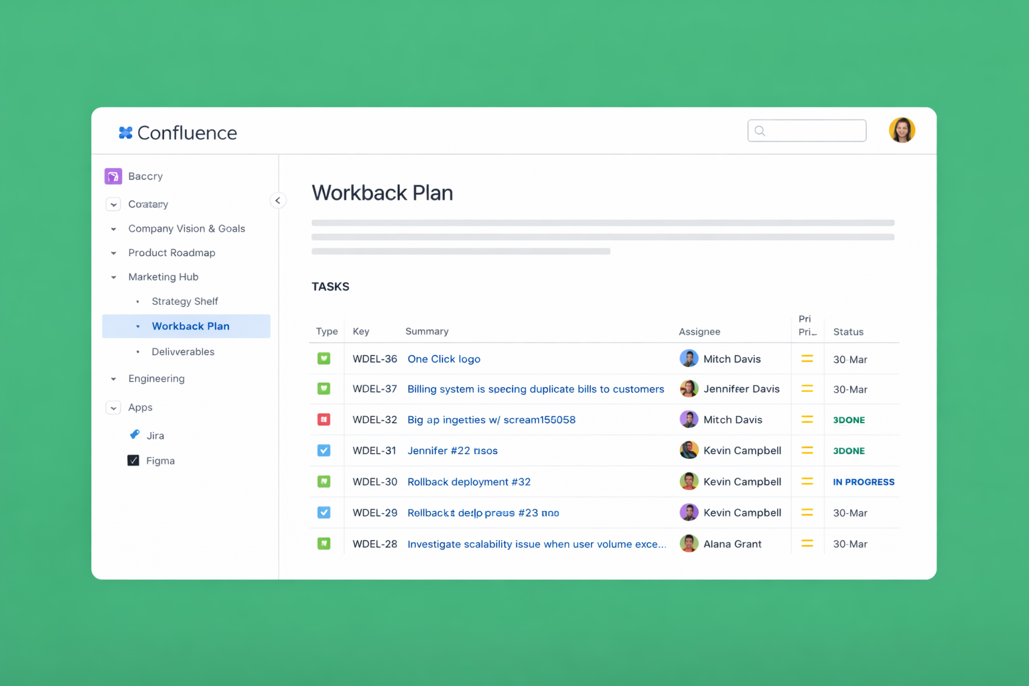Collapse the sidebar with the chevron arrow
1029x686 pixels.
click(x=278, y=200)
